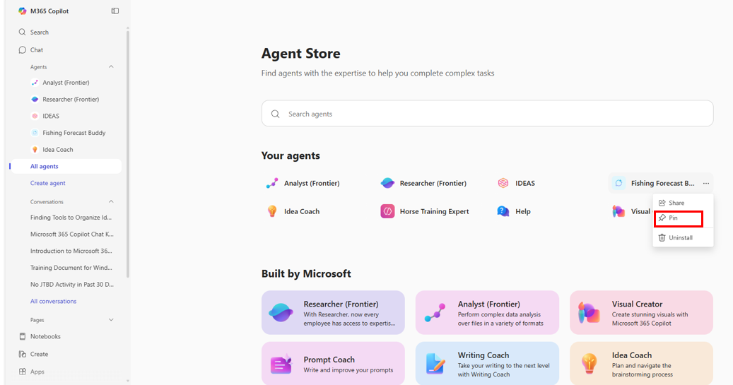733x385 pixels.
Task: Click the Notebooks icon in sidebar
Action: (23, 336)
